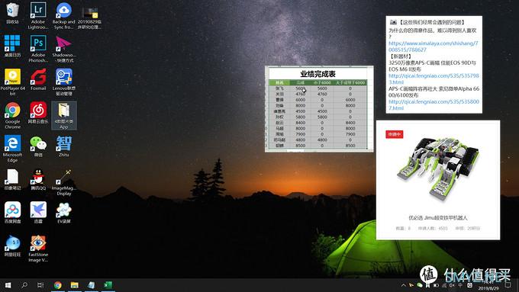Screen dimensions: 519x292
Task: Open the fengniao 5357983.html link
Action: (434, 79)
